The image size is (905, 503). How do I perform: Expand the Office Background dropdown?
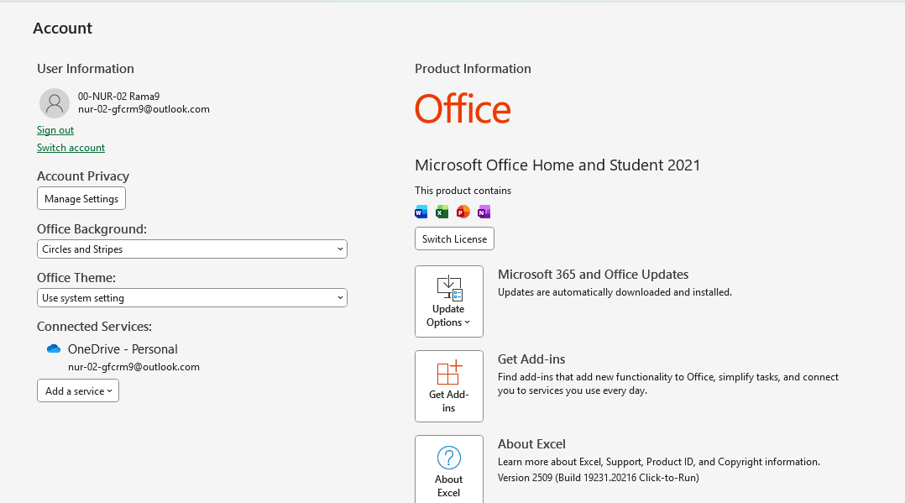pyautogui.click(x=192, y=249)
